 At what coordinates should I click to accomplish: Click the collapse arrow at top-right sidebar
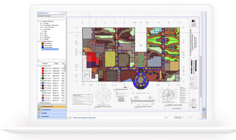[204, 13]
